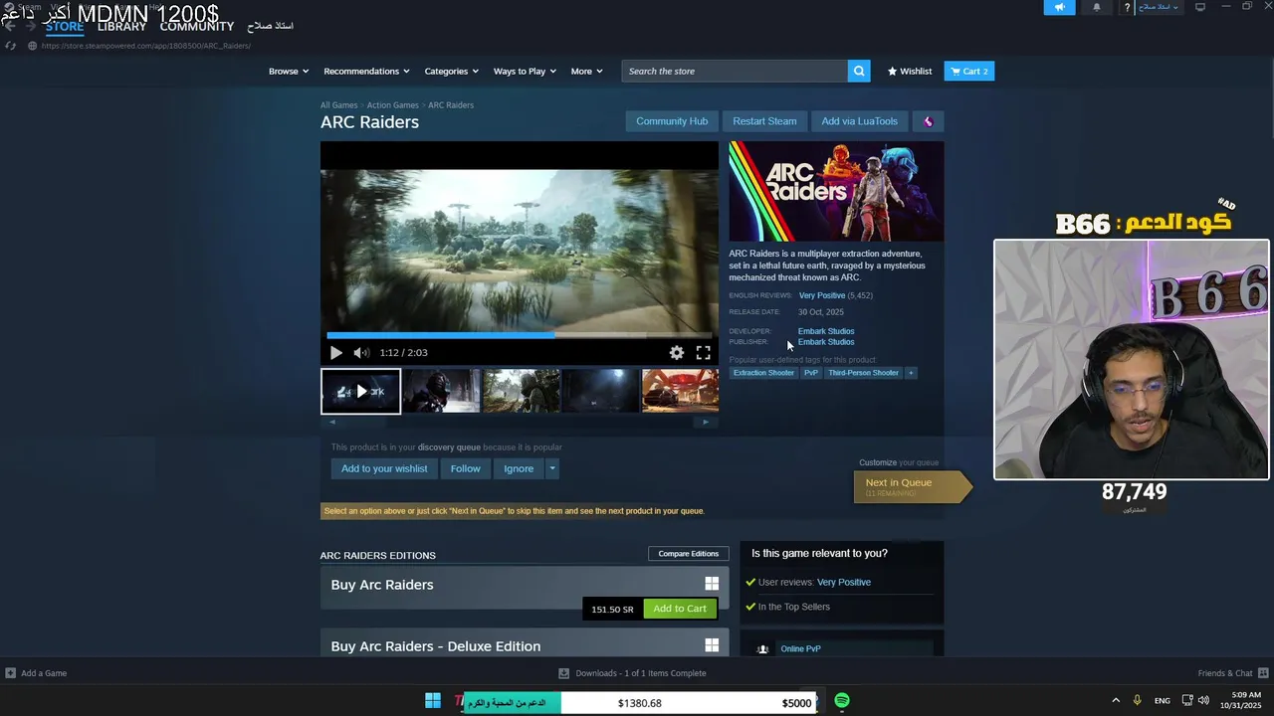Open Embark Studios developer link
This screenshot has height=716, width=1274.
(826, 331)
